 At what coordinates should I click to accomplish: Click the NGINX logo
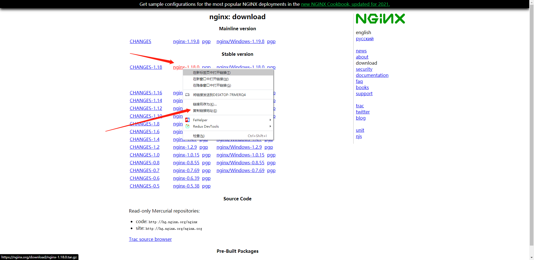[380, 19]
